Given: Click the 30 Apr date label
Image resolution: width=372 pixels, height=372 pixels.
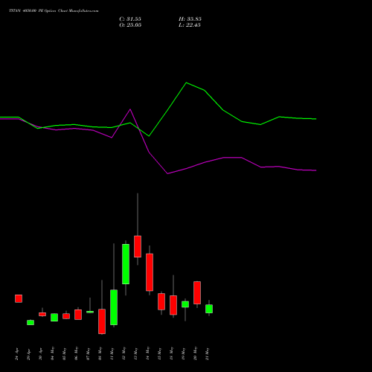Looking at the screenshot, I should pyautogui.click(x=40, y=354).
